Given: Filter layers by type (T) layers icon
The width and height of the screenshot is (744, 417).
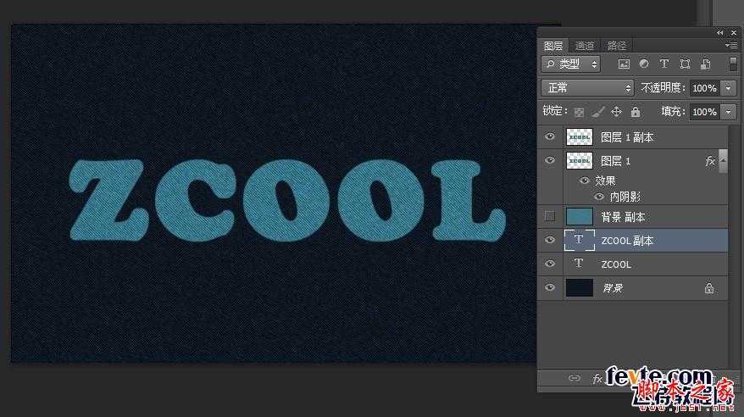Looking at the screenshot, I should (x=664, y=64).
